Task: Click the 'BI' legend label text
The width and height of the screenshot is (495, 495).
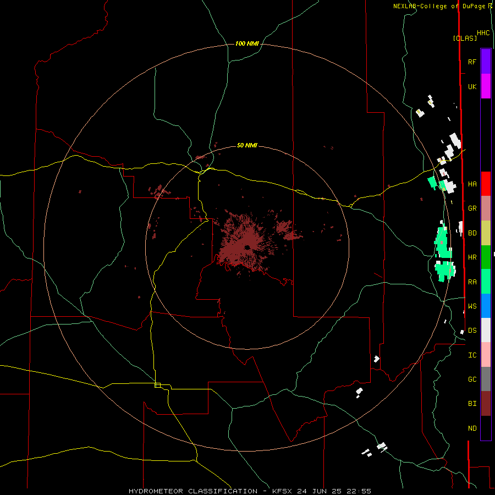Action: click(x=472, y=404)
